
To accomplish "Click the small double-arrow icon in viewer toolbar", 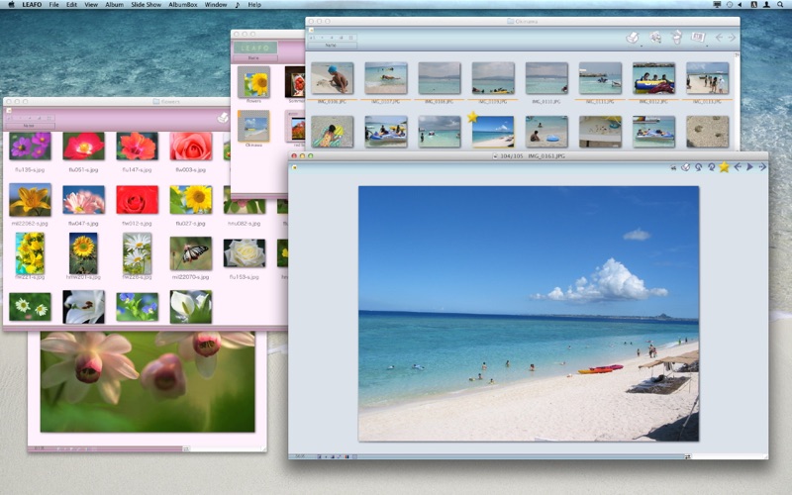I will coord(673,167).
